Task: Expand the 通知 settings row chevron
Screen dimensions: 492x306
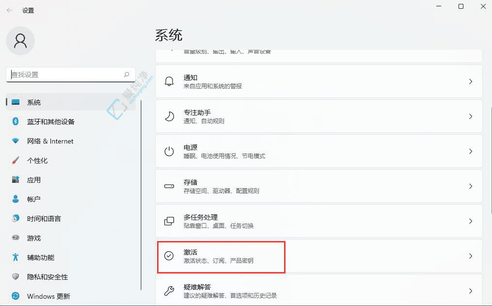Action: pyautogui.click(x=470, y=81)
